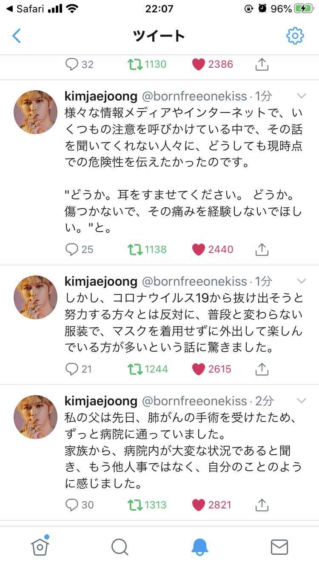Open direct messages
319x568 pixels.
pyautogui.click(x=279, y=548)
